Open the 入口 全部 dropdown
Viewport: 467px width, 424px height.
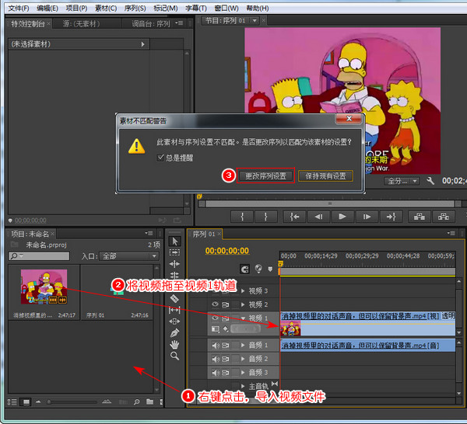click(129, 255)
